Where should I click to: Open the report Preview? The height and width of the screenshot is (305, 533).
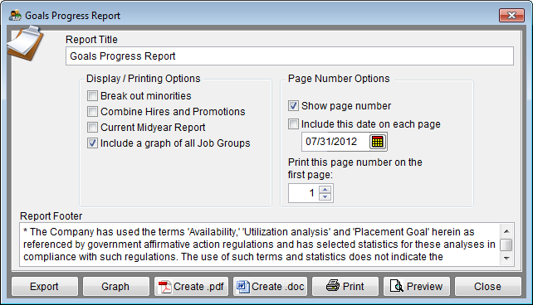point(417,286)
